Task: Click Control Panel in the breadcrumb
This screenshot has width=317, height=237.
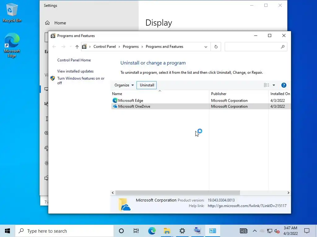Action: pyautogui.click(x=105, y=47)
